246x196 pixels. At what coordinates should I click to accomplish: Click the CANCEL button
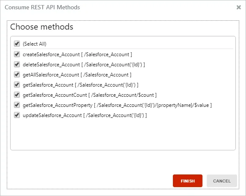(221, 181)
